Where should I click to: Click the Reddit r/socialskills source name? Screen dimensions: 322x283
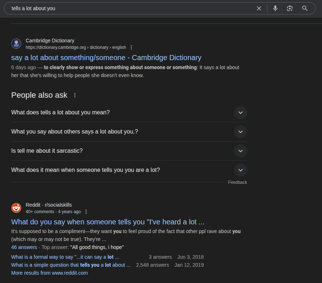coord(49,205)
